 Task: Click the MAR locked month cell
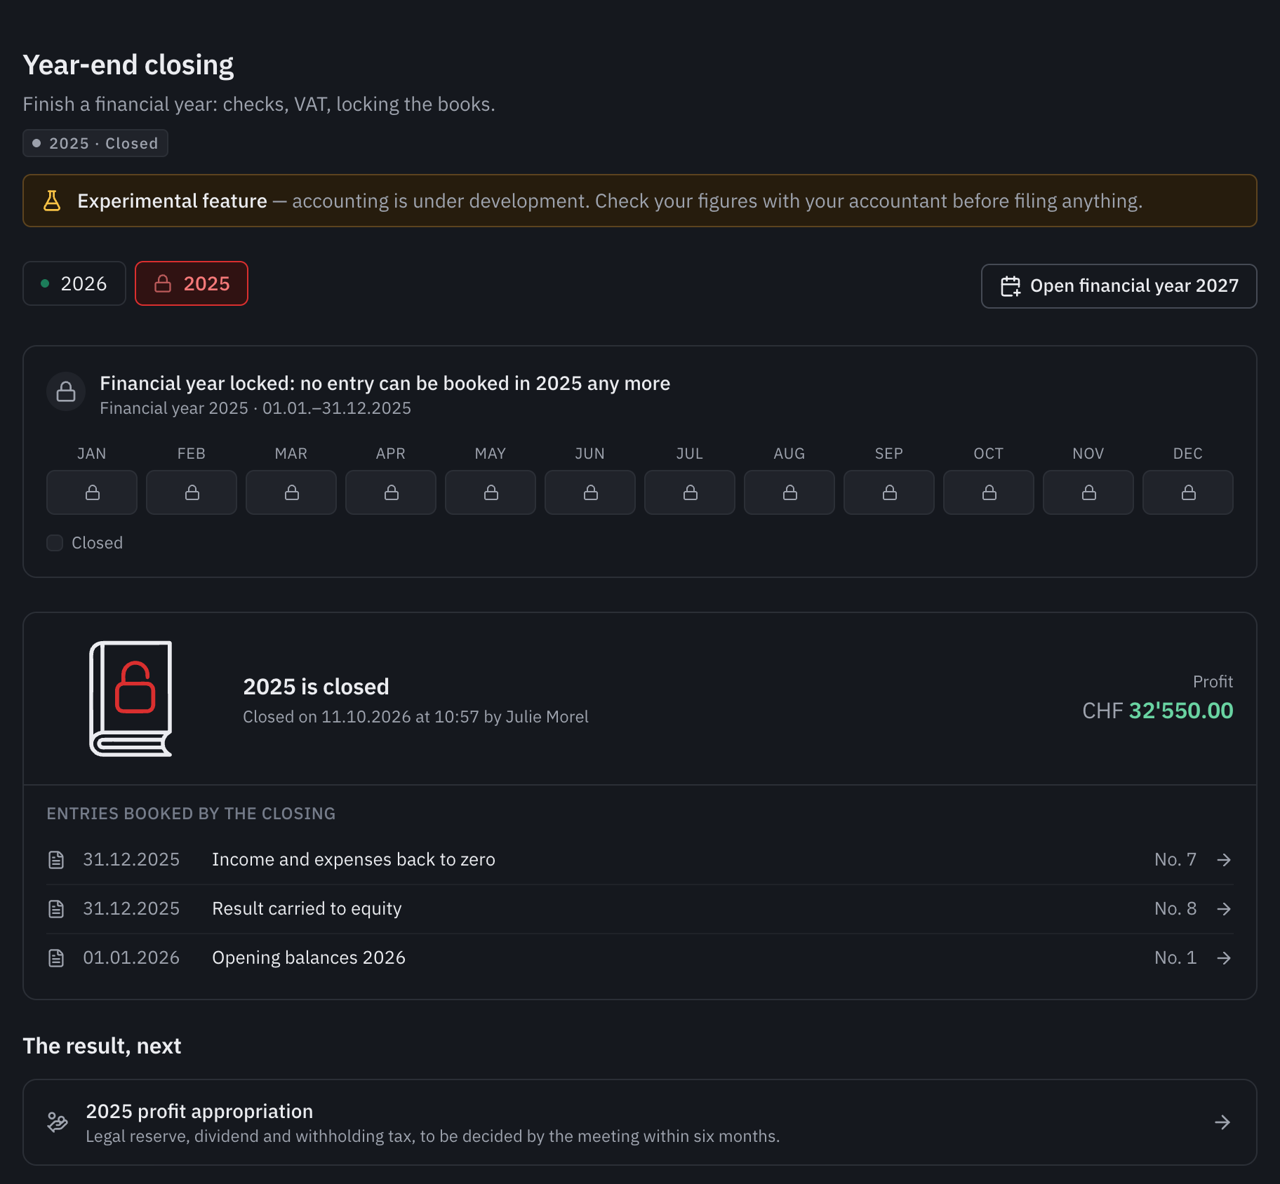pyautogui.click(x=291, y=492)
